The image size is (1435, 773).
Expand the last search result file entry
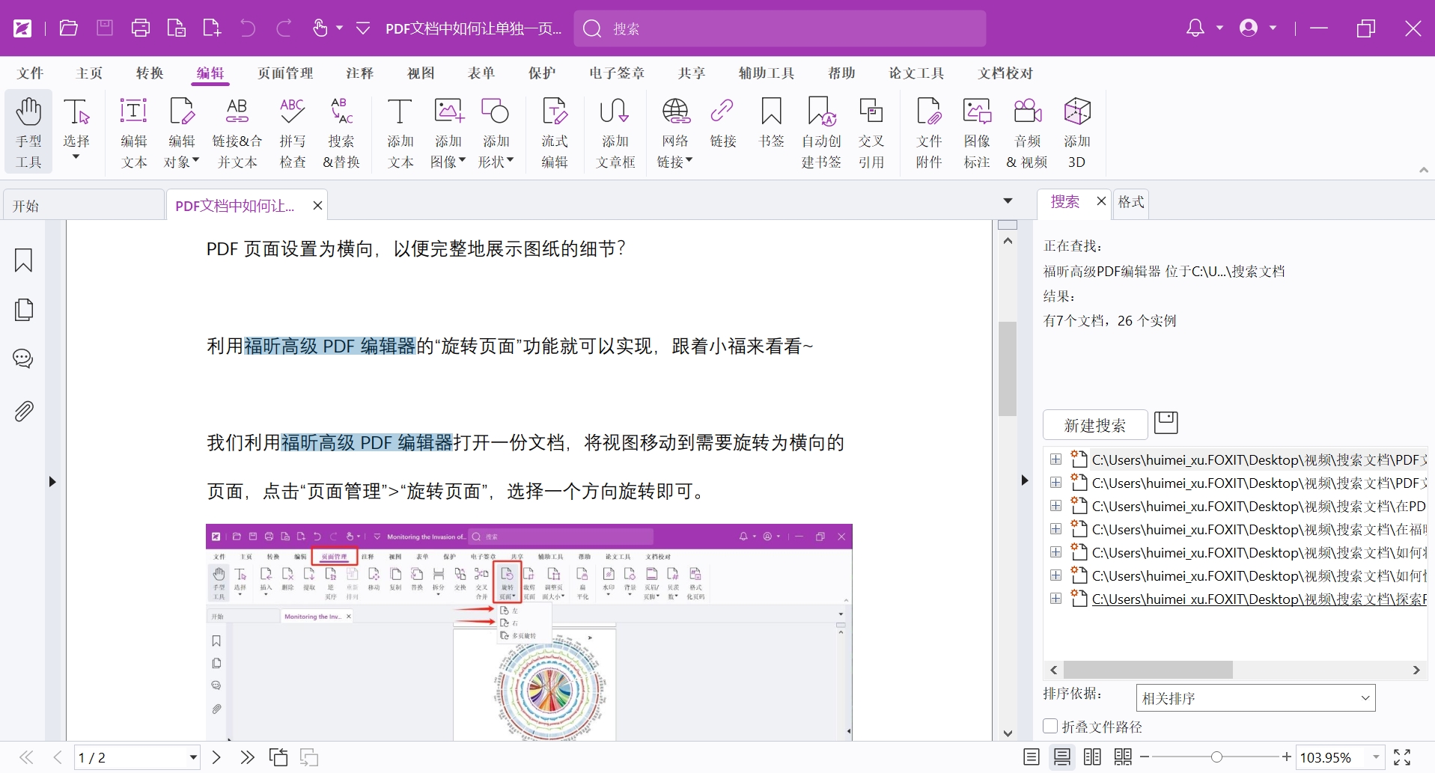1055,599
